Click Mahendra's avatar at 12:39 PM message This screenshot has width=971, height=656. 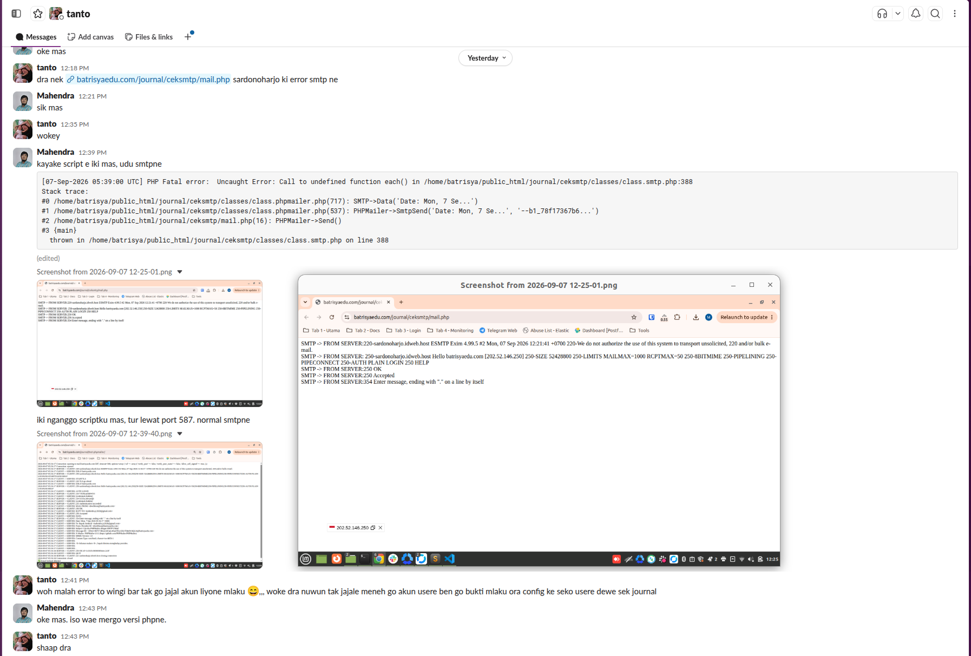coord(23,158)
